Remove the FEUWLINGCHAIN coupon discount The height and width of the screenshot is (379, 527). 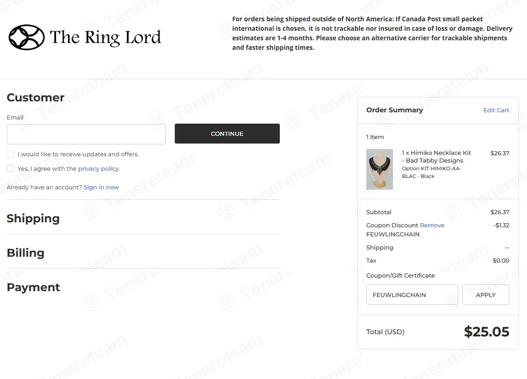432,225
